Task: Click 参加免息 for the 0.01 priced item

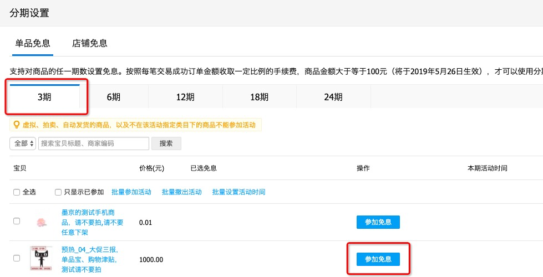Action: [378, 222]
